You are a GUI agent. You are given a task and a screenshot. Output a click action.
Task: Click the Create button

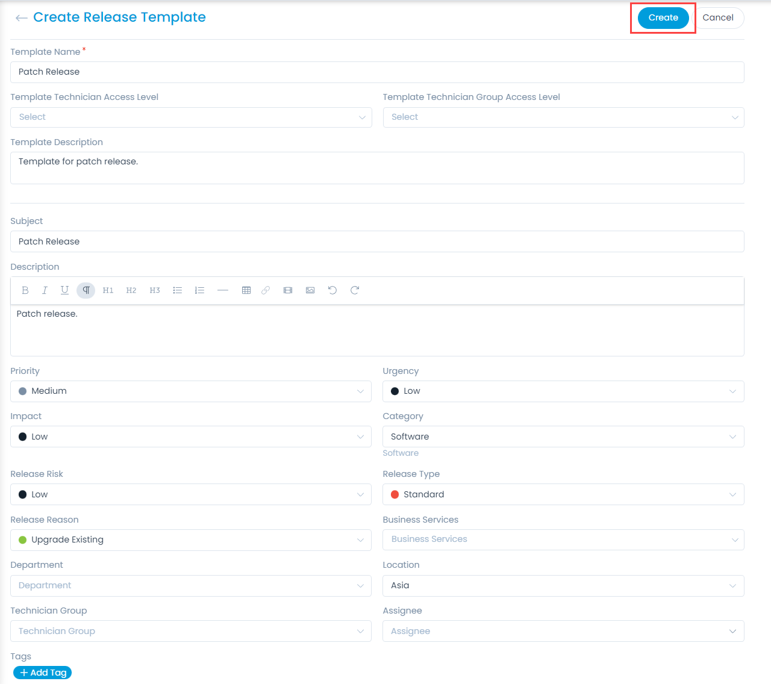click(x=663, y=18)
